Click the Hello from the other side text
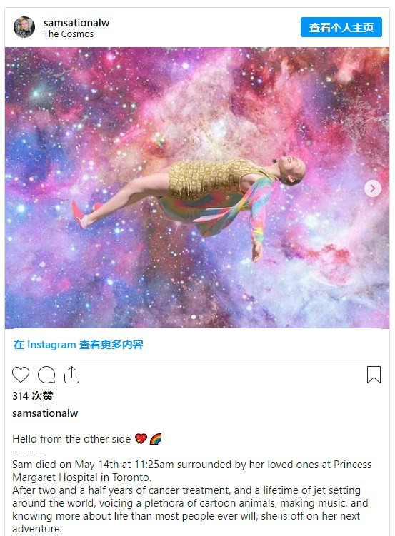395x536 pixels. 71,438
